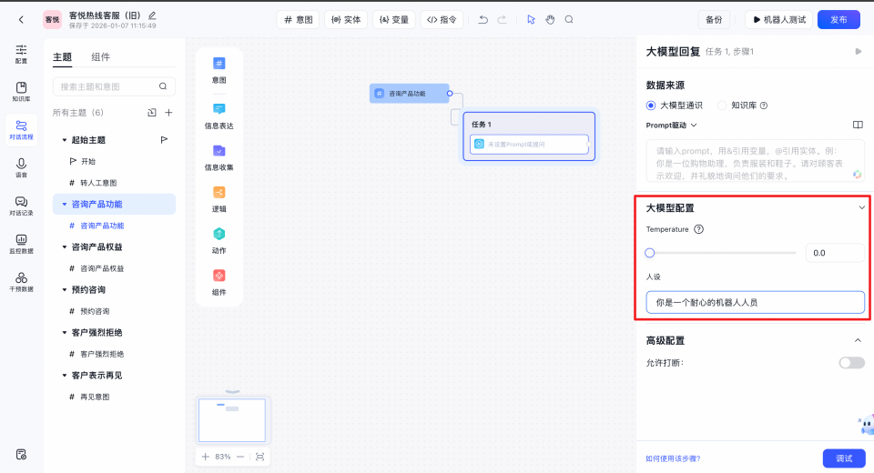The height and width of the screenshot is (473, 874).
Task: Click the plus icon to add topic
Action: coord(168,113)
